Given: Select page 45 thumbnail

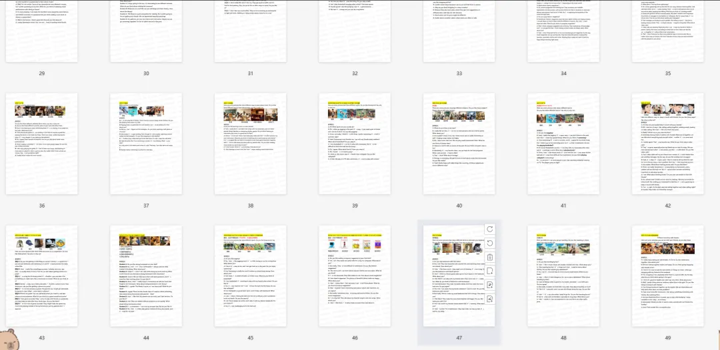Looking at the screenshot, I should pos(250,275).
